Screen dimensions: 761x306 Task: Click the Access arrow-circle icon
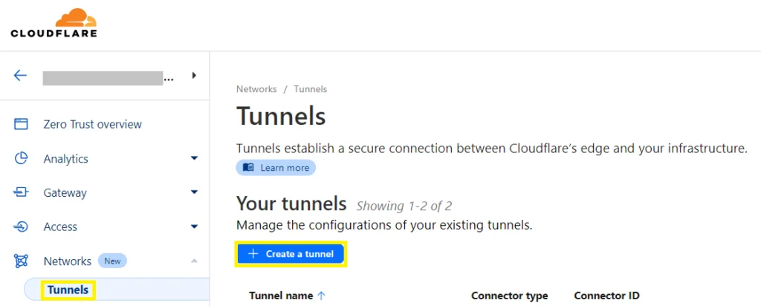(21, 227)
